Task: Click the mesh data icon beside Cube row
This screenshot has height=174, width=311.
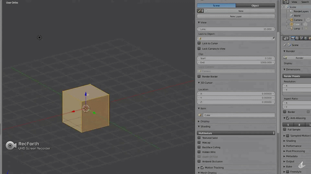Action: tap(305, 24)
